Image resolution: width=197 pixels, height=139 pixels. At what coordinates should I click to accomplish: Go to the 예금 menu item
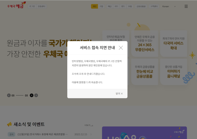[x=110, y=6]
